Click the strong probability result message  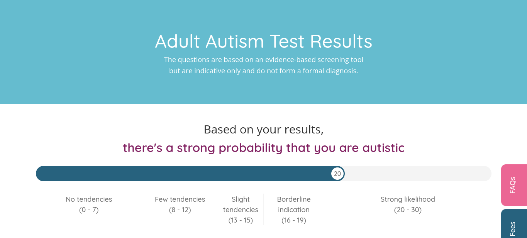pyautogui.click(x=264, y=148)
